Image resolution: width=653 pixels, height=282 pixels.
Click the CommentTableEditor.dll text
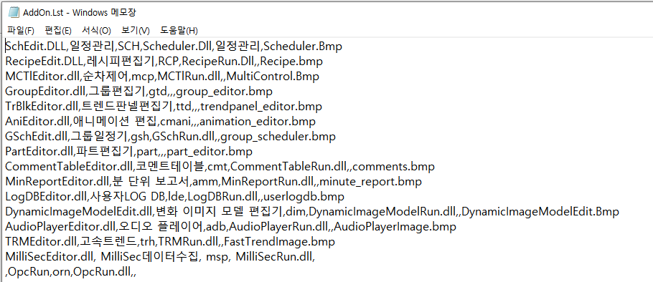[x=69, y=167]
